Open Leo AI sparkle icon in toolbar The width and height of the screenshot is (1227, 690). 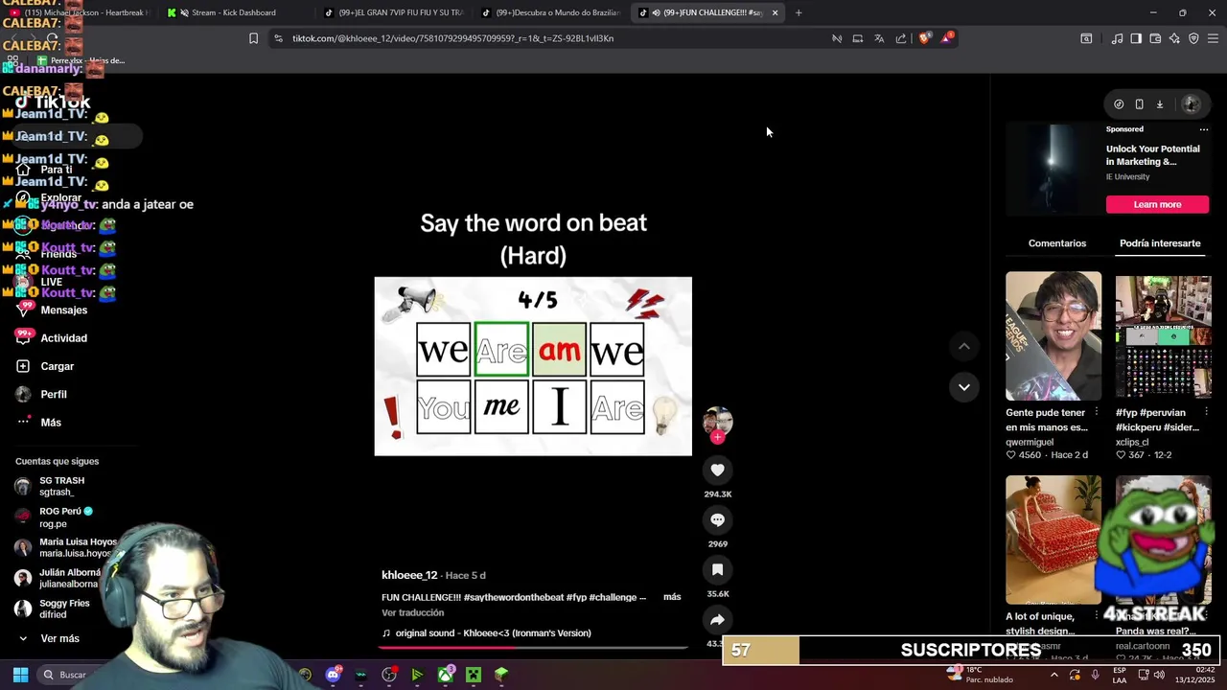coord(1174,38)
